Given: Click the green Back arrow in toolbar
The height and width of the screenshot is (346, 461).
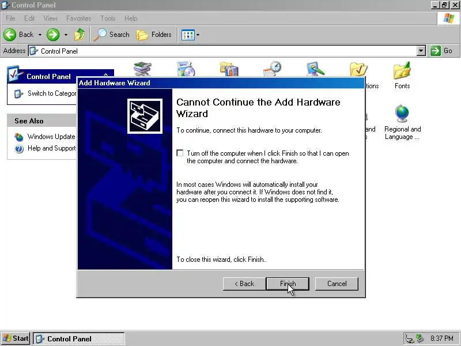Looking at the screenshot, I should 10,35.
